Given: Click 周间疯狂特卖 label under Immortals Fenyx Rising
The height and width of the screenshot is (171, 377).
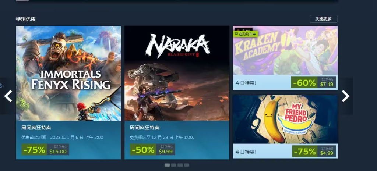Looking at the screenshot, I should coord(36,128).
